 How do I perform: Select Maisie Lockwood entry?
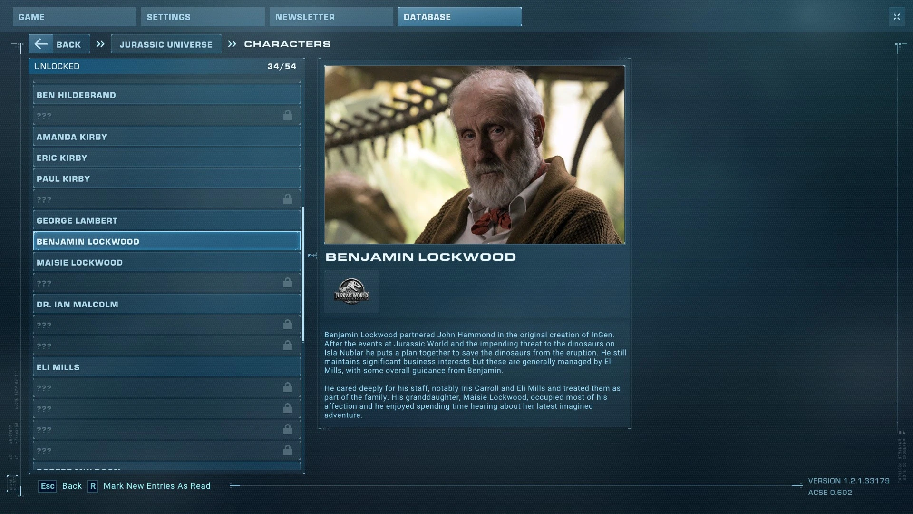pyautogui.click(x=167, y=262)
